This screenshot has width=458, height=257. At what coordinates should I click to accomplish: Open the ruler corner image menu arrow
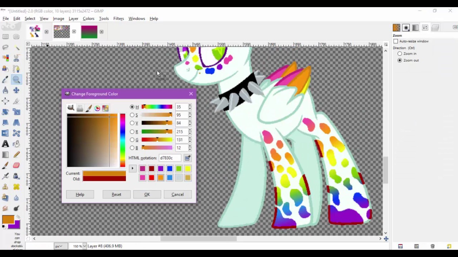point(28,44)
